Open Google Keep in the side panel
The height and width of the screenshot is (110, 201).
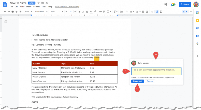pos(197,20)
